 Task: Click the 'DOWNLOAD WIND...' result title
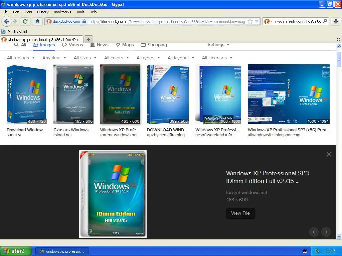167,130
